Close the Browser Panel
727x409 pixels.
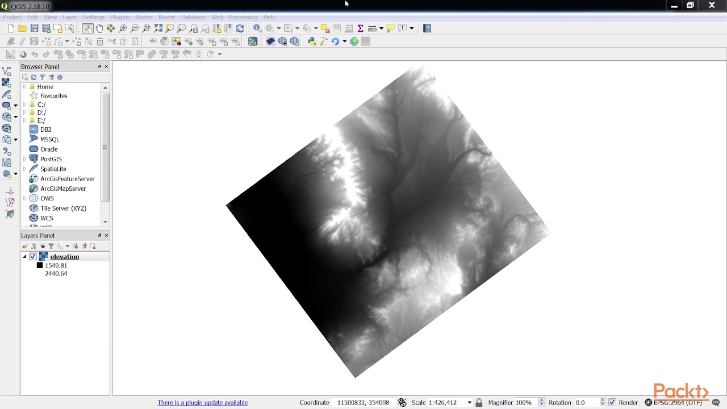(106, 66)
